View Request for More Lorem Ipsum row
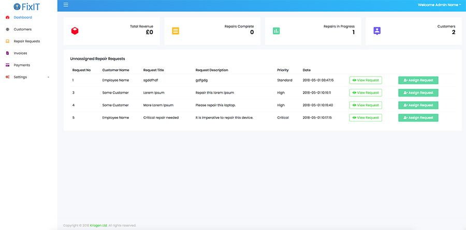The image size is (466, 230). (366, 105)
